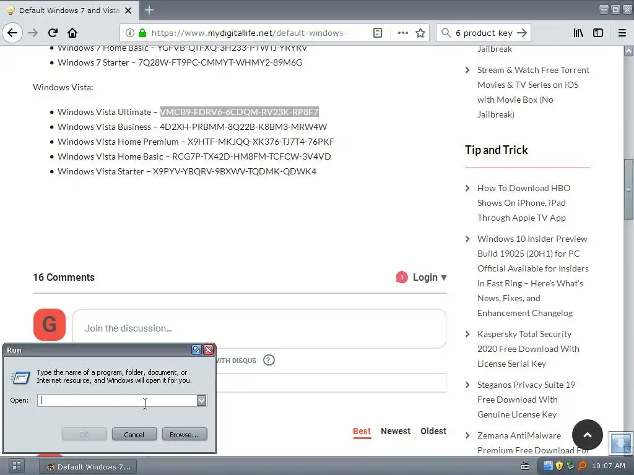Click the 16 Comments heading
The image size is (634, 475).
tap(64, 278)
